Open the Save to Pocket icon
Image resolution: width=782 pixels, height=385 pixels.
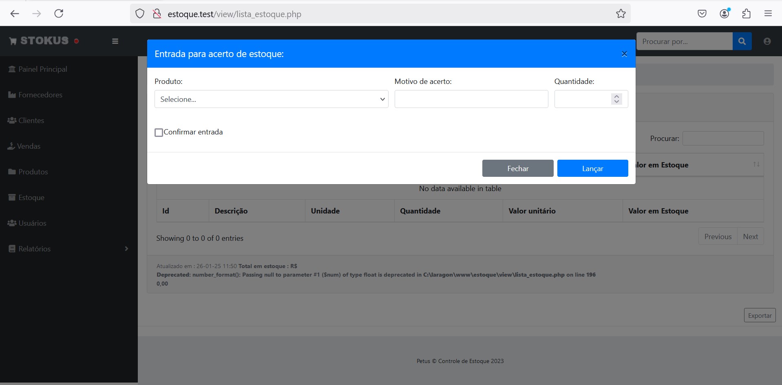702,14
